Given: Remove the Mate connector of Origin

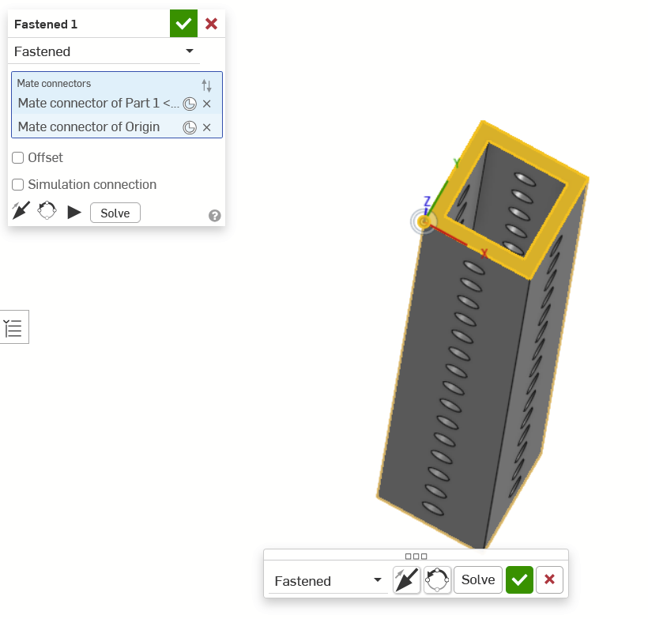Looking at the screenshot, I should pos(206,127).
